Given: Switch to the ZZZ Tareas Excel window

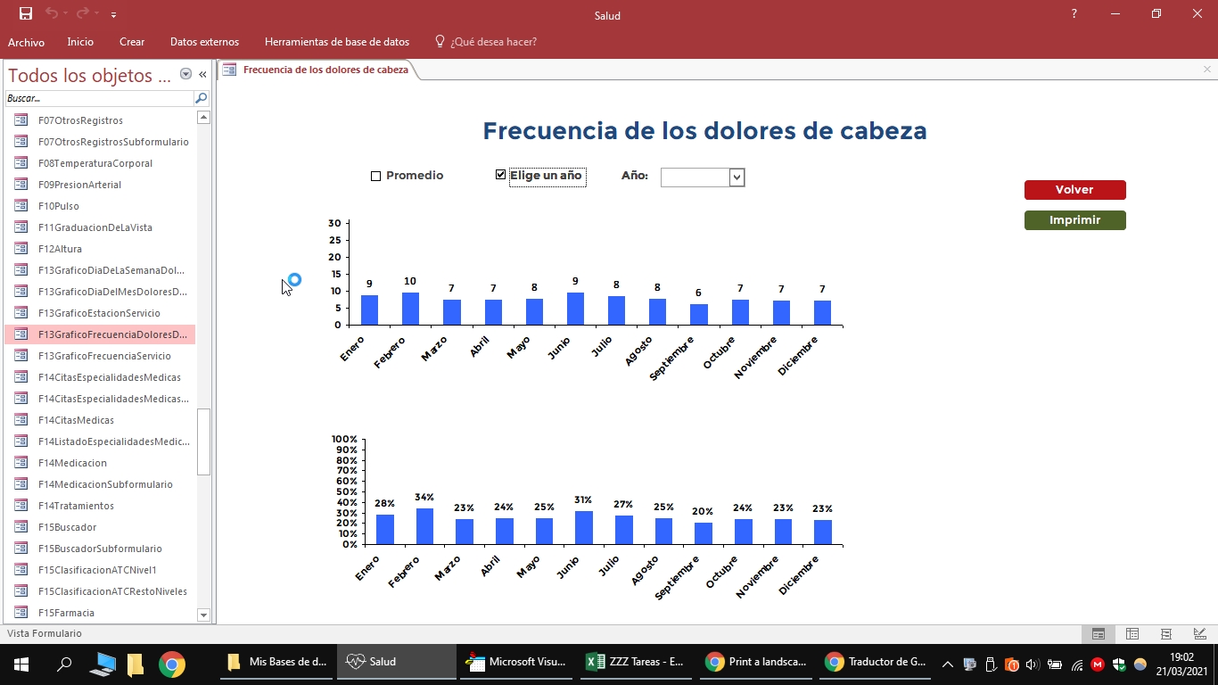Looking at the screenshot, I should point(636,663).
